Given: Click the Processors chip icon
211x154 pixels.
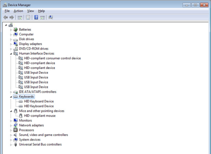Looking at the screenshot, I should (x=16, y=130).
